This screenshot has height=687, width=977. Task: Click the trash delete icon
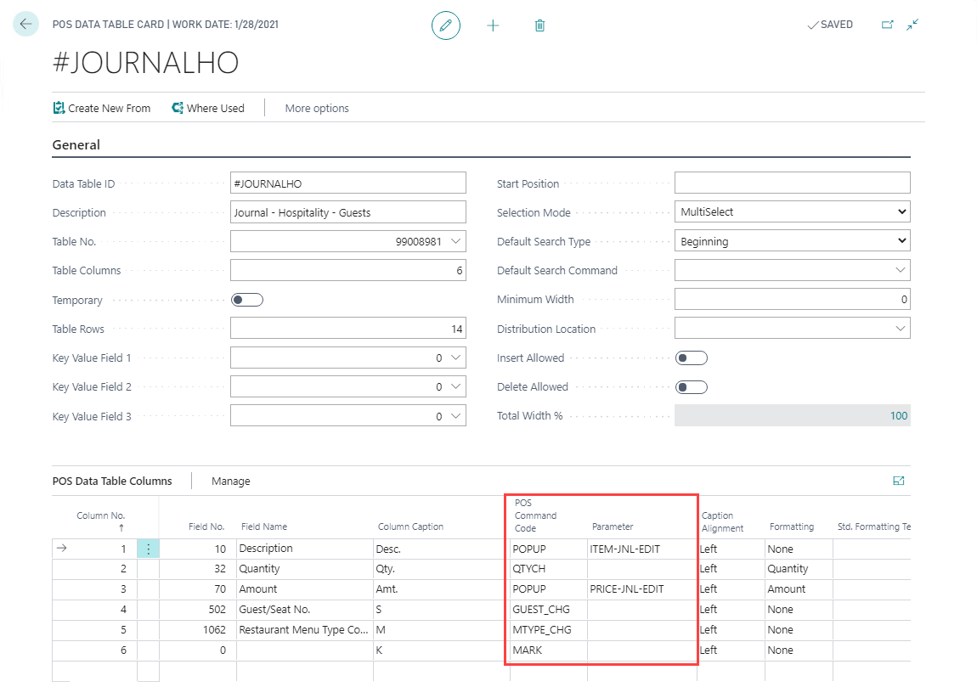(x=539, y=25)
